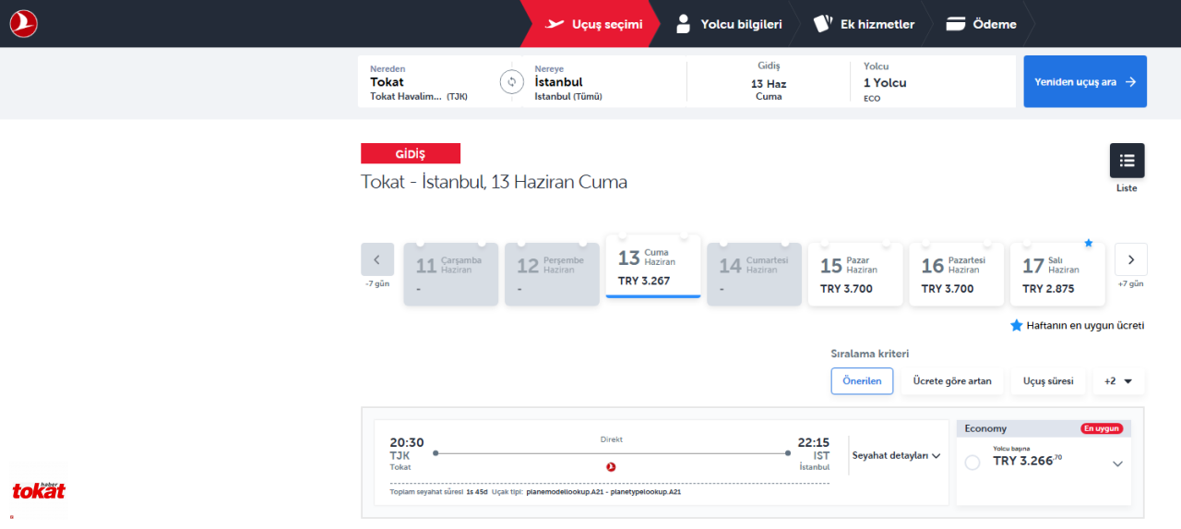Go to the Ödeme step
Screen dimensions: 1181x529
[982, 24]
